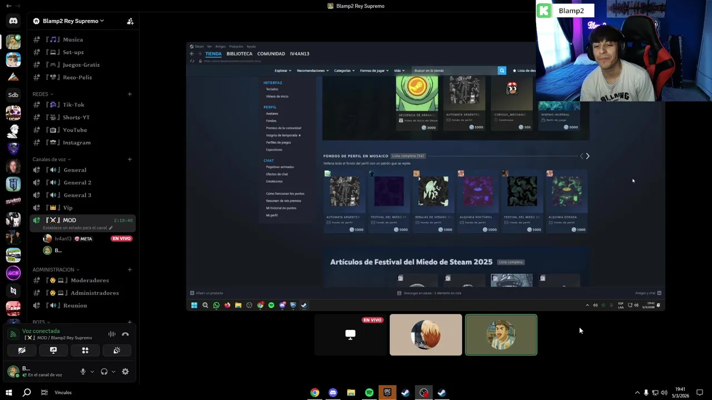Turn on camera button
This screenshot has height=400, width=712.
click(22, 351)
